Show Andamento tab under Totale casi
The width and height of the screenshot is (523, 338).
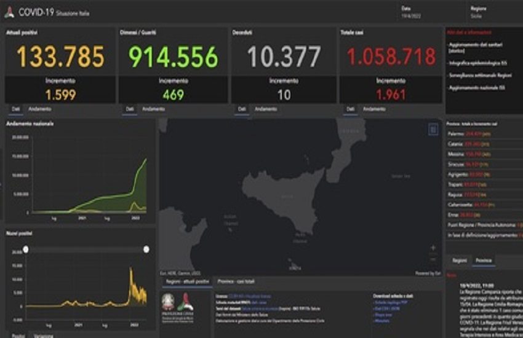[x=373, y=109]
